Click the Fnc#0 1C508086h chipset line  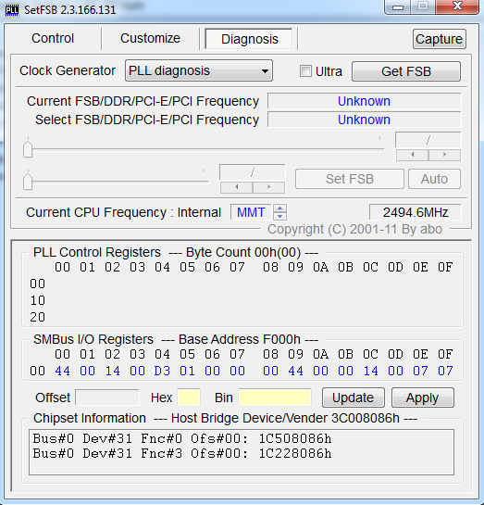(182, 438)
